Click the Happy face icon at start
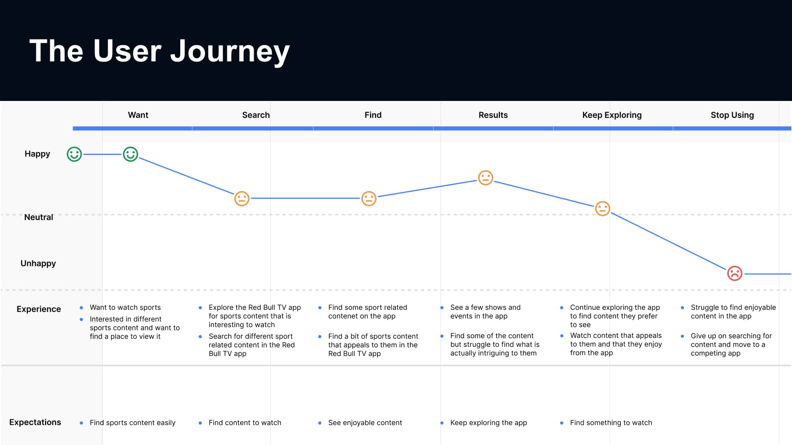 [74, 154]
